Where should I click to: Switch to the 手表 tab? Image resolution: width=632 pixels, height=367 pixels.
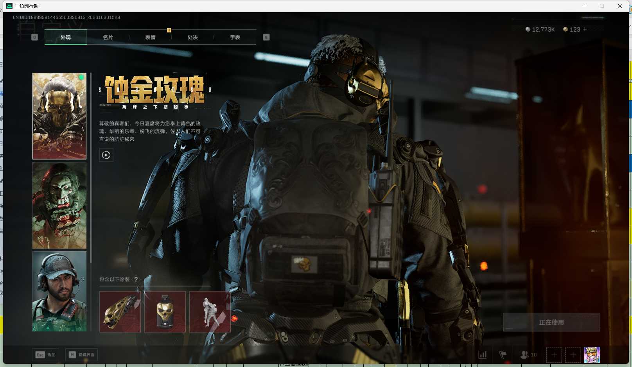pos(235,37)
